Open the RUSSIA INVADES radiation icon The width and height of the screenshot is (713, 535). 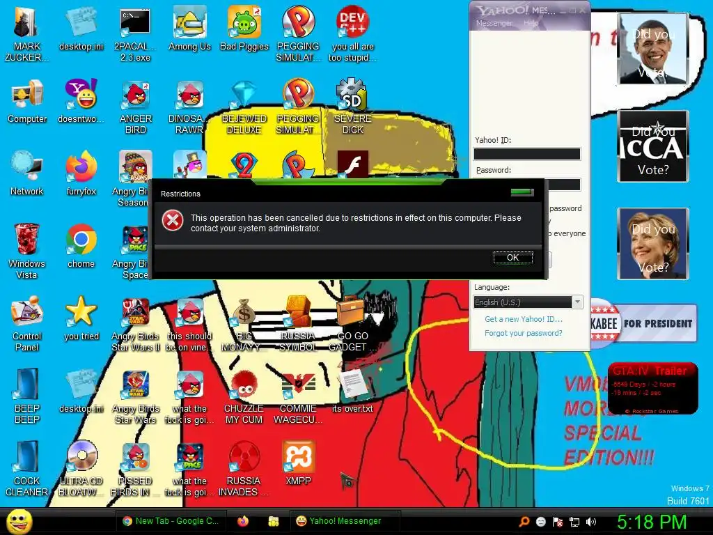click(x=244, y=468)
